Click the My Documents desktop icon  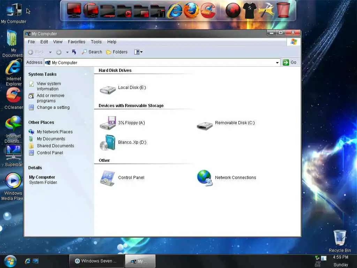point(13,44)
